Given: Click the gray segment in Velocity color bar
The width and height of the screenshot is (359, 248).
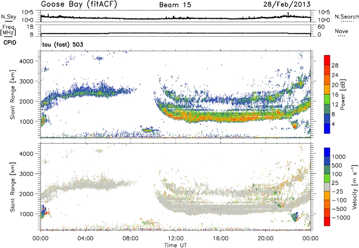Looking at the screenshot, I should pos(327,187).
